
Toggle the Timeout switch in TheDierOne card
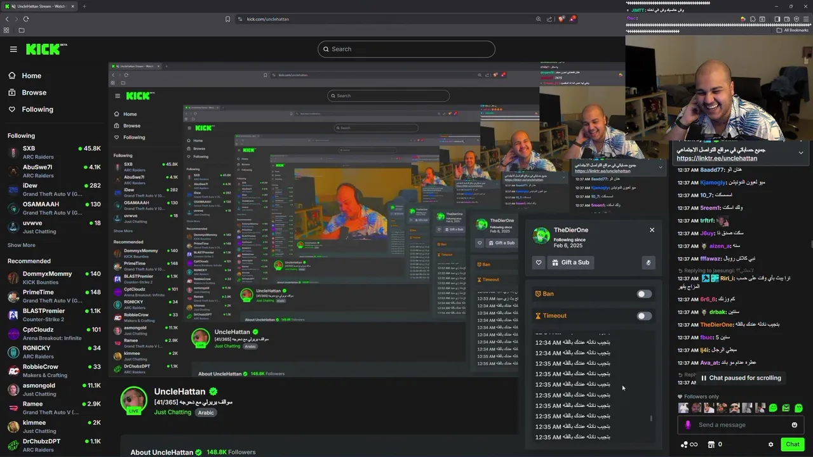click(644, 315)
